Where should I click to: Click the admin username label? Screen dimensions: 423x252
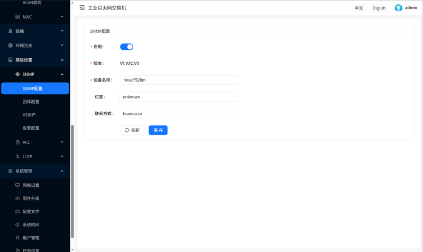[411, 7]
